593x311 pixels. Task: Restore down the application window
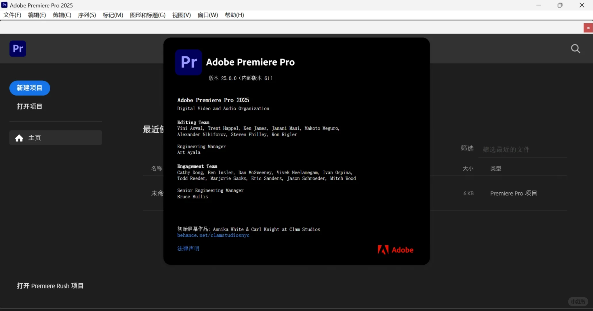[x=560, y=5]
